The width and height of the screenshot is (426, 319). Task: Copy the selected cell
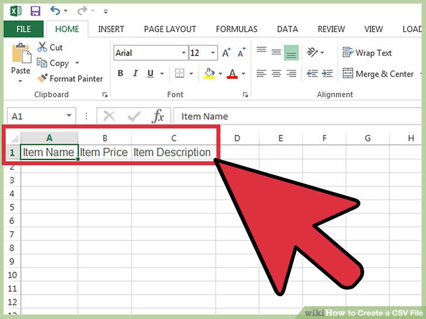coord(53,63)
